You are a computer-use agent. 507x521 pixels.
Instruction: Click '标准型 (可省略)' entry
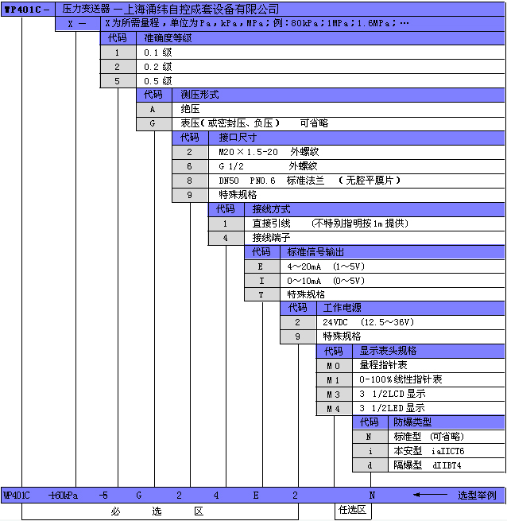[x=428, y=436]
